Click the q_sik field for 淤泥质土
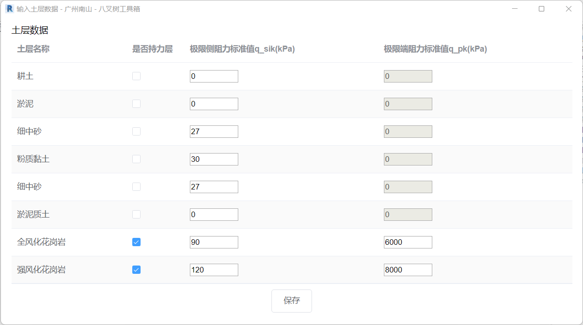The height and width of the screenshot is (325, 583). coord(214,214)
